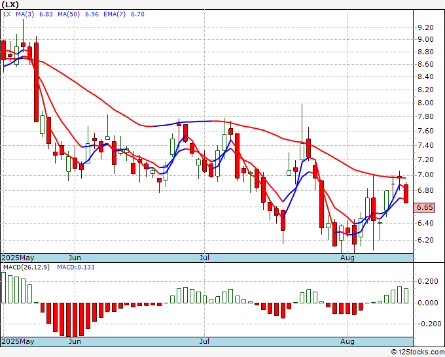Click the 8.80 price axis label
Viewport: 445px width, 357px height.
pos(426,52)
